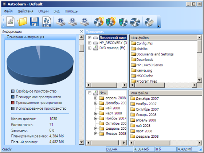204x153 pixels.
Task: Click the ISO image toolbar icon
Action: pyautogui.click(x=47, y=21)
